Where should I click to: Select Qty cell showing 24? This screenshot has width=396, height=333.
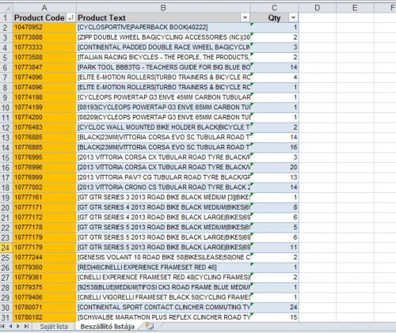(275, 308)
